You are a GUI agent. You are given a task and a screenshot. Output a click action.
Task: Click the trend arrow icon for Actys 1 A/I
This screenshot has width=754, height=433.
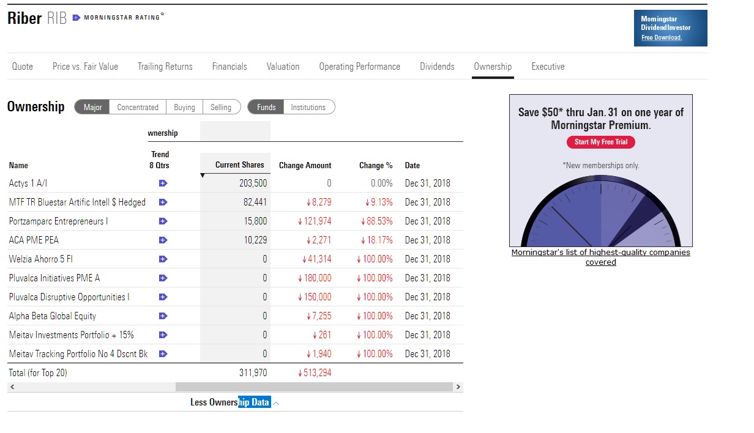[x=163, y=183]
